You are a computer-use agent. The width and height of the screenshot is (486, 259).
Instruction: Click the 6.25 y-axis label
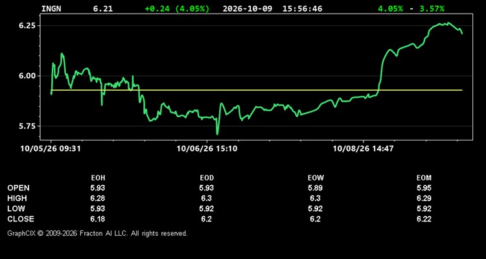pos(27,26)
